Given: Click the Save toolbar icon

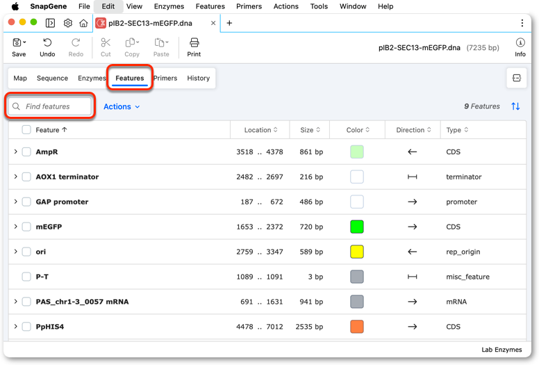Looking at the screenshot, I should pos(17,42).
